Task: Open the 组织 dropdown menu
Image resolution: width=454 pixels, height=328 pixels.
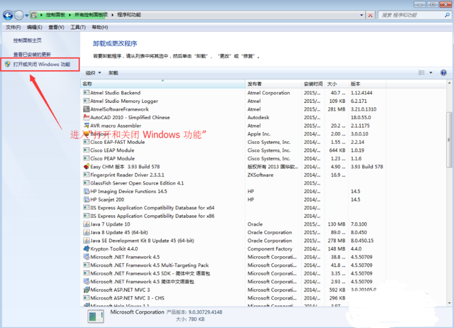Action: click(x=93, y=73)
